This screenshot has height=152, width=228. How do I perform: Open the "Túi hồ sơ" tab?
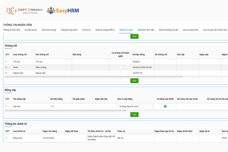point(86,30)
